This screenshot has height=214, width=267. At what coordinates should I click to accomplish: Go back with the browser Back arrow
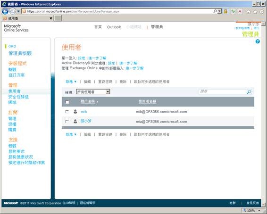coord(5,11)
